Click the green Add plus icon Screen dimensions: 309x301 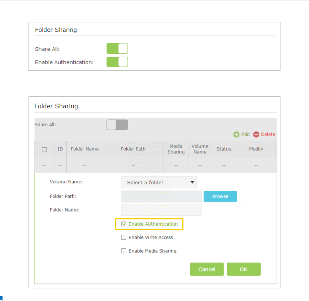coord(236,135)
